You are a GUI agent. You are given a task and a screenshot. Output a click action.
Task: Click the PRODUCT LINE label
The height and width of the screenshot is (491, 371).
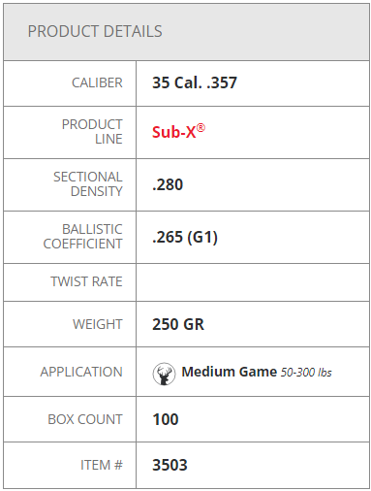click(92, 132)
